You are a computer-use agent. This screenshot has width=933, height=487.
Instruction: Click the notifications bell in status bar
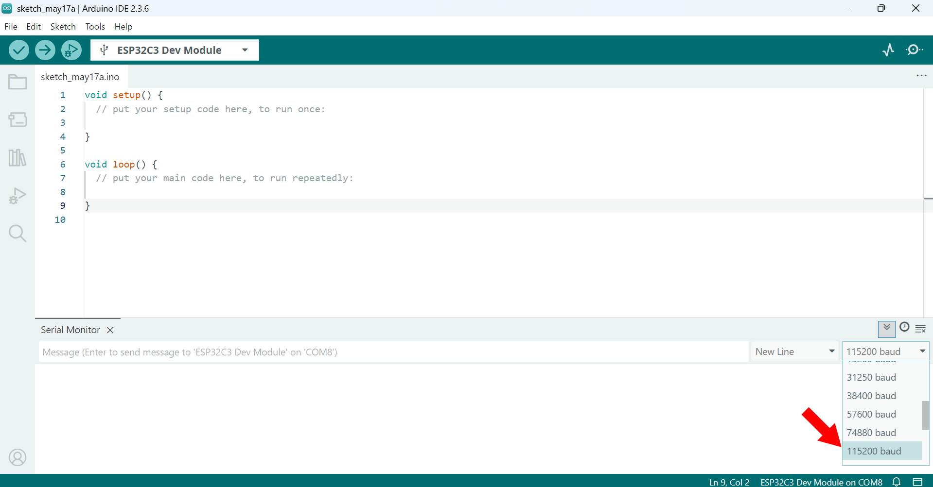897,482
